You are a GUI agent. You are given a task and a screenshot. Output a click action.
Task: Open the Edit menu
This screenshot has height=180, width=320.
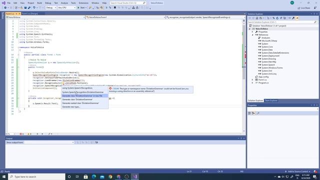point(15,3)
